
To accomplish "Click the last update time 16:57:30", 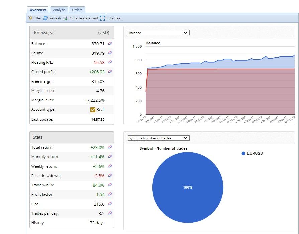I will 98,120.
